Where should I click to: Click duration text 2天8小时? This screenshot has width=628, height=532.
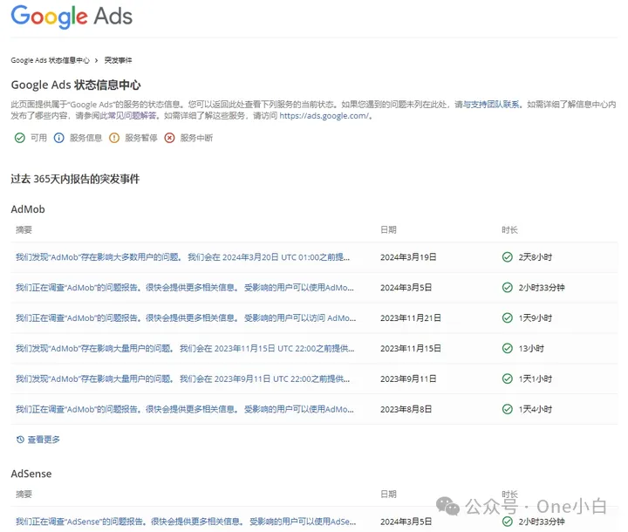(x=535, y=257)
